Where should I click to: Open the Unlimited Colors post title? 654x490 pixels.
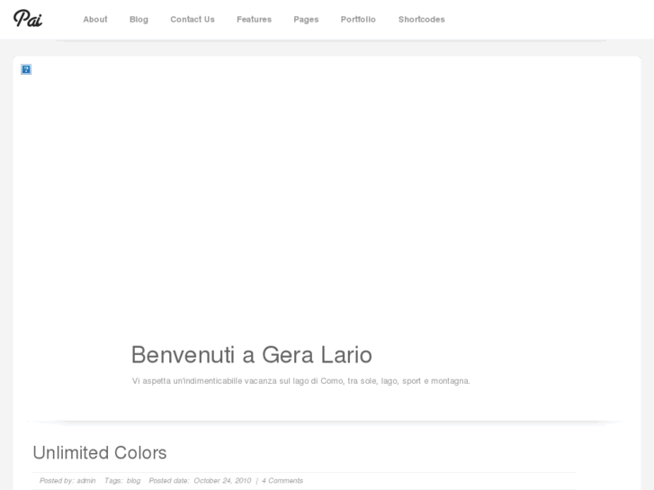(x=100, y=453)
